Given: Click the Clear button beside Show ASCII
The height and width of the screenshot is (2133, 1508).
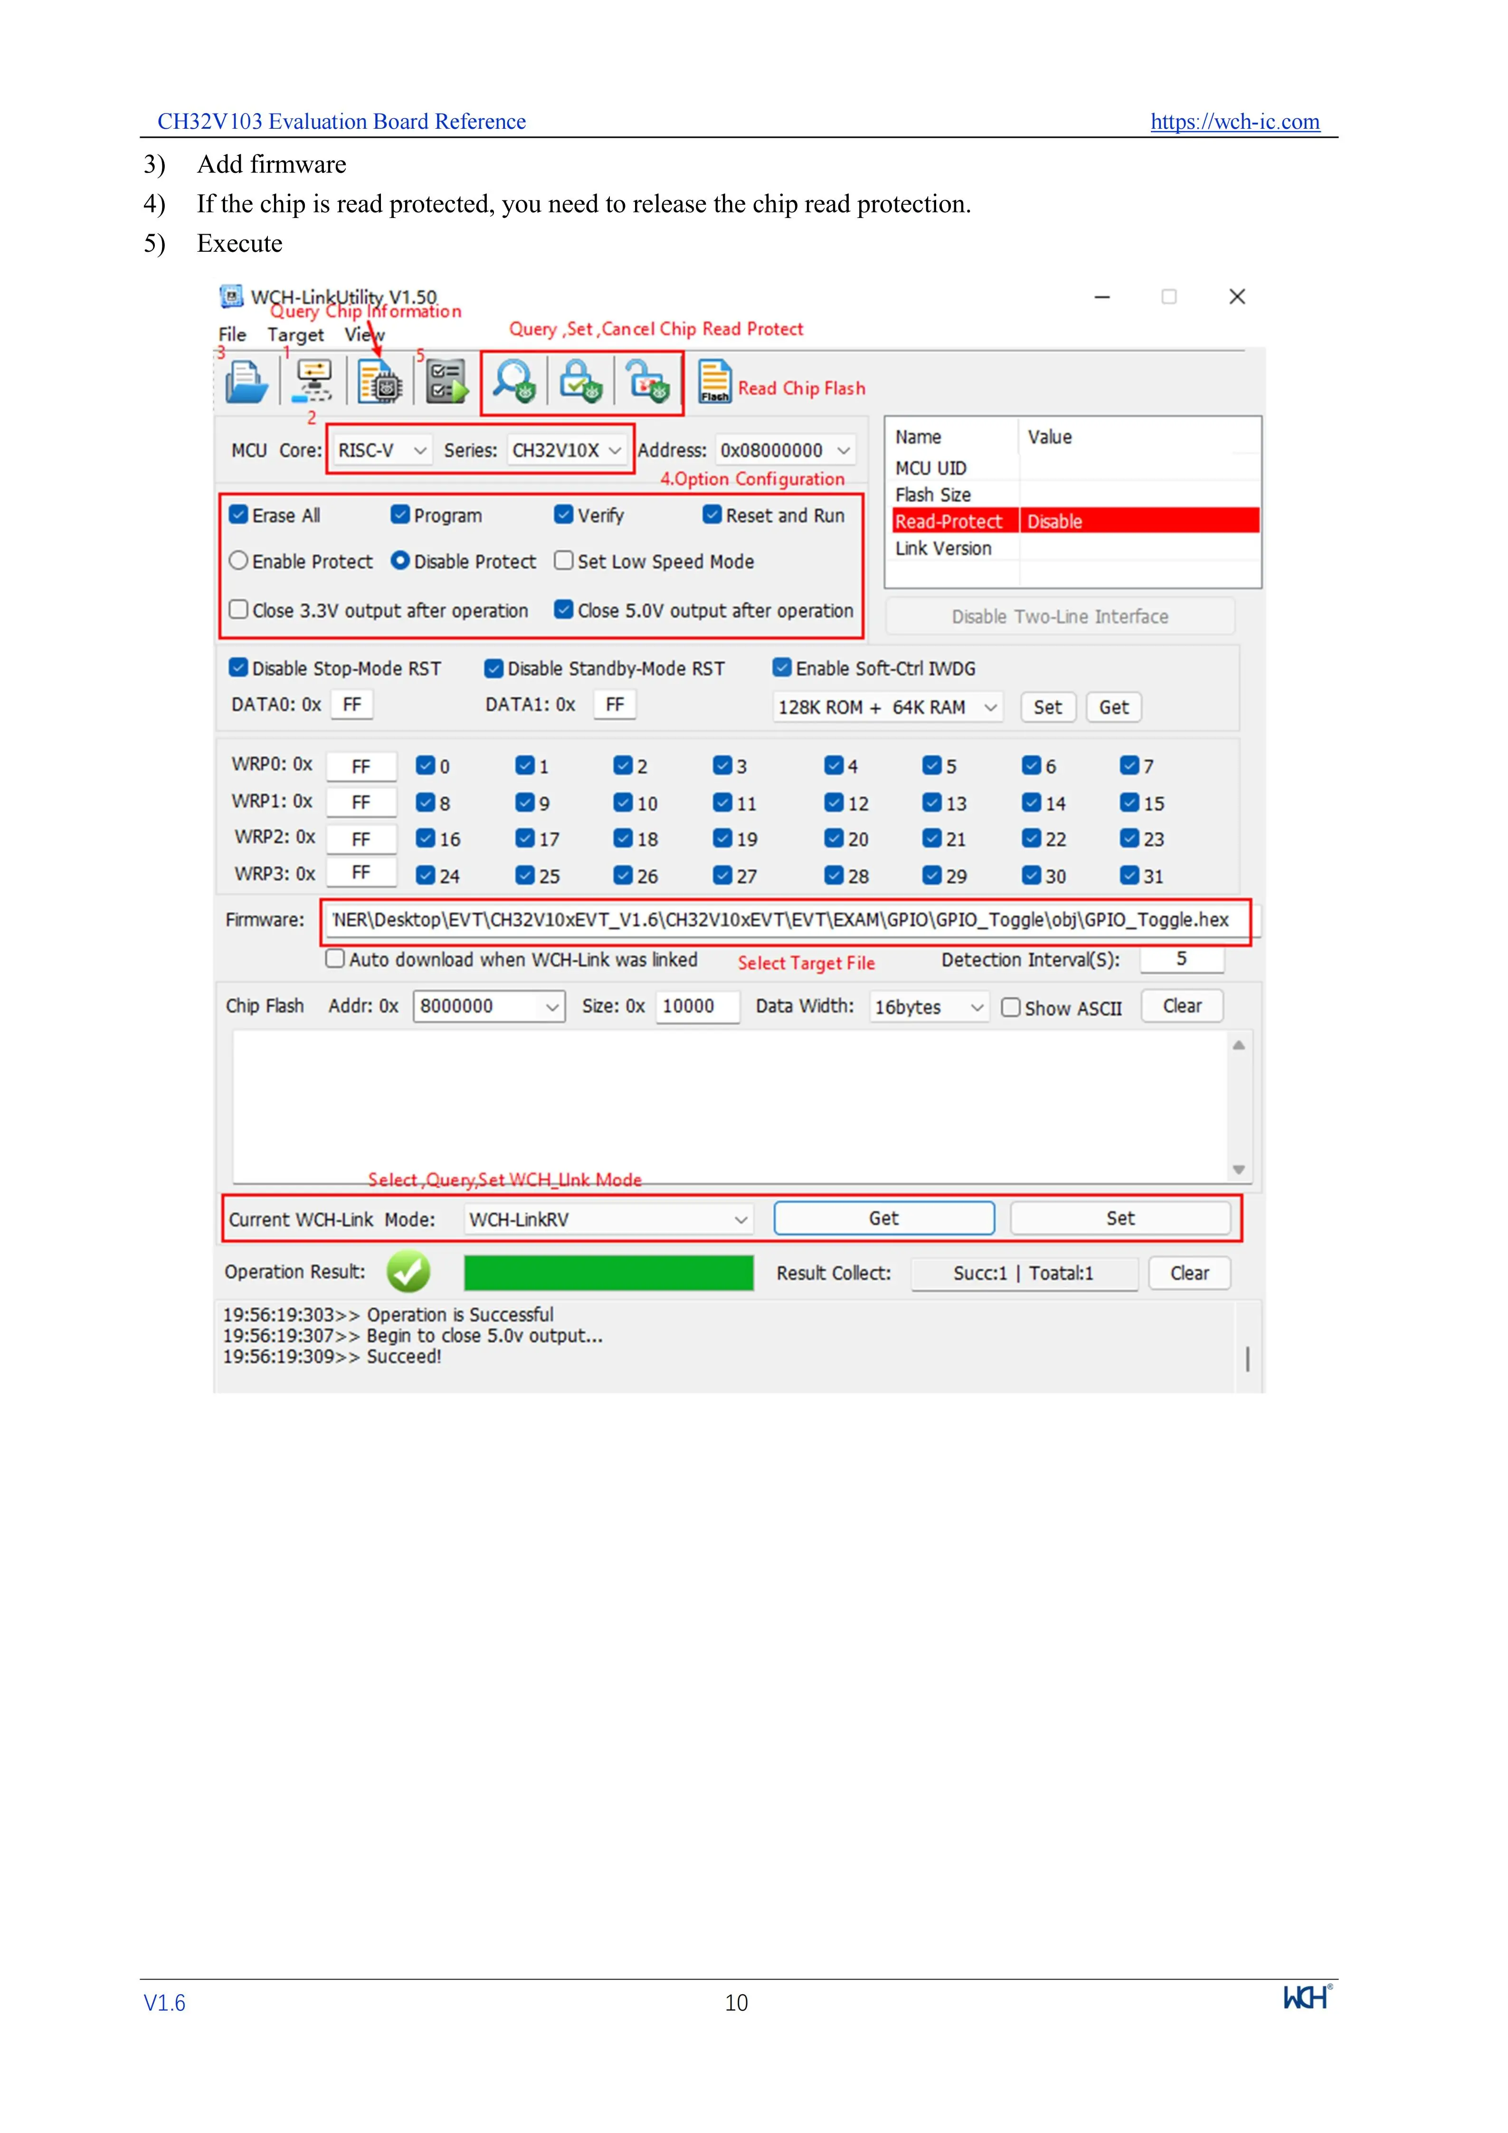Looking at the screenshot, I should 1182,1006.
